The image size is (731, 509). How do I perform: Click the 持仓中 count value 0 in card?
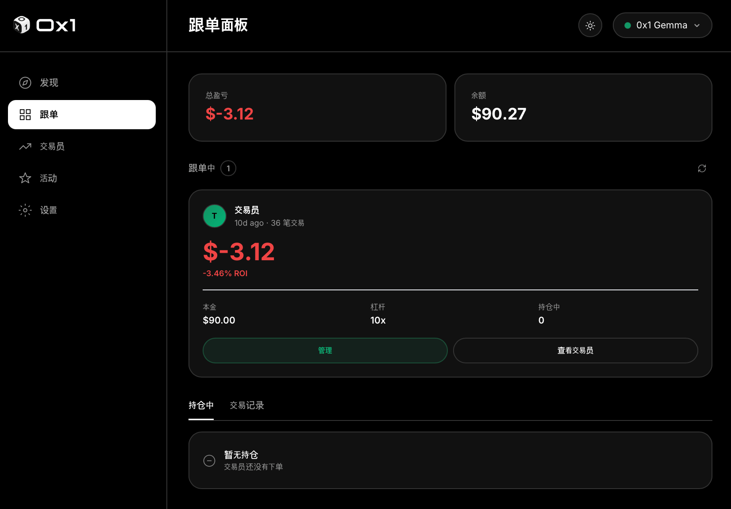tap(541, 320)
